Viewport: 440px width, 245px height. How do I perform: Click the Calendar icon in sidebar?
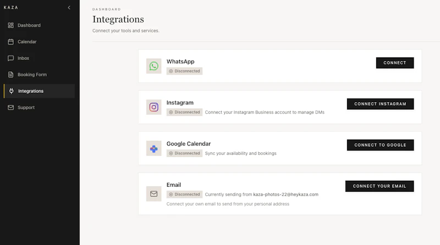pyautogui.click(x=10, y=42)
